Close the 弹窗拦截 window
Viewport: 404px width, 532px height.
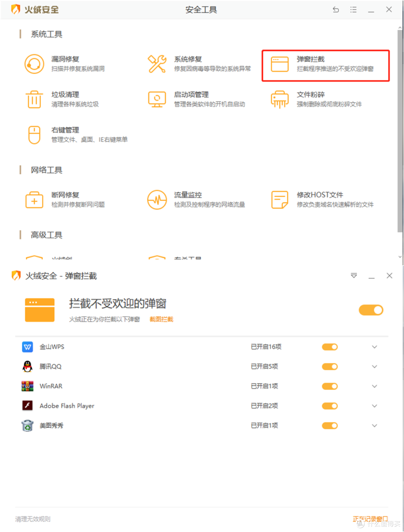[389, 276]
